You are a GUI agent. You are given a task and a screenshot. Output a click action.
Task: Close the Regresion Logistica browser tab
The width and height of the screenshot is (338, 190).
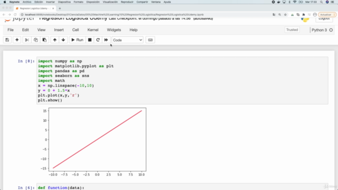[53, 8]
